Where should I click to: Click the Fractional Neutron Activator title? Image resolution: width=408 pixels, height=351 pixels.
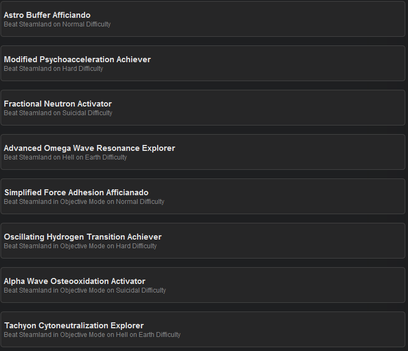(x=57, y=104)
